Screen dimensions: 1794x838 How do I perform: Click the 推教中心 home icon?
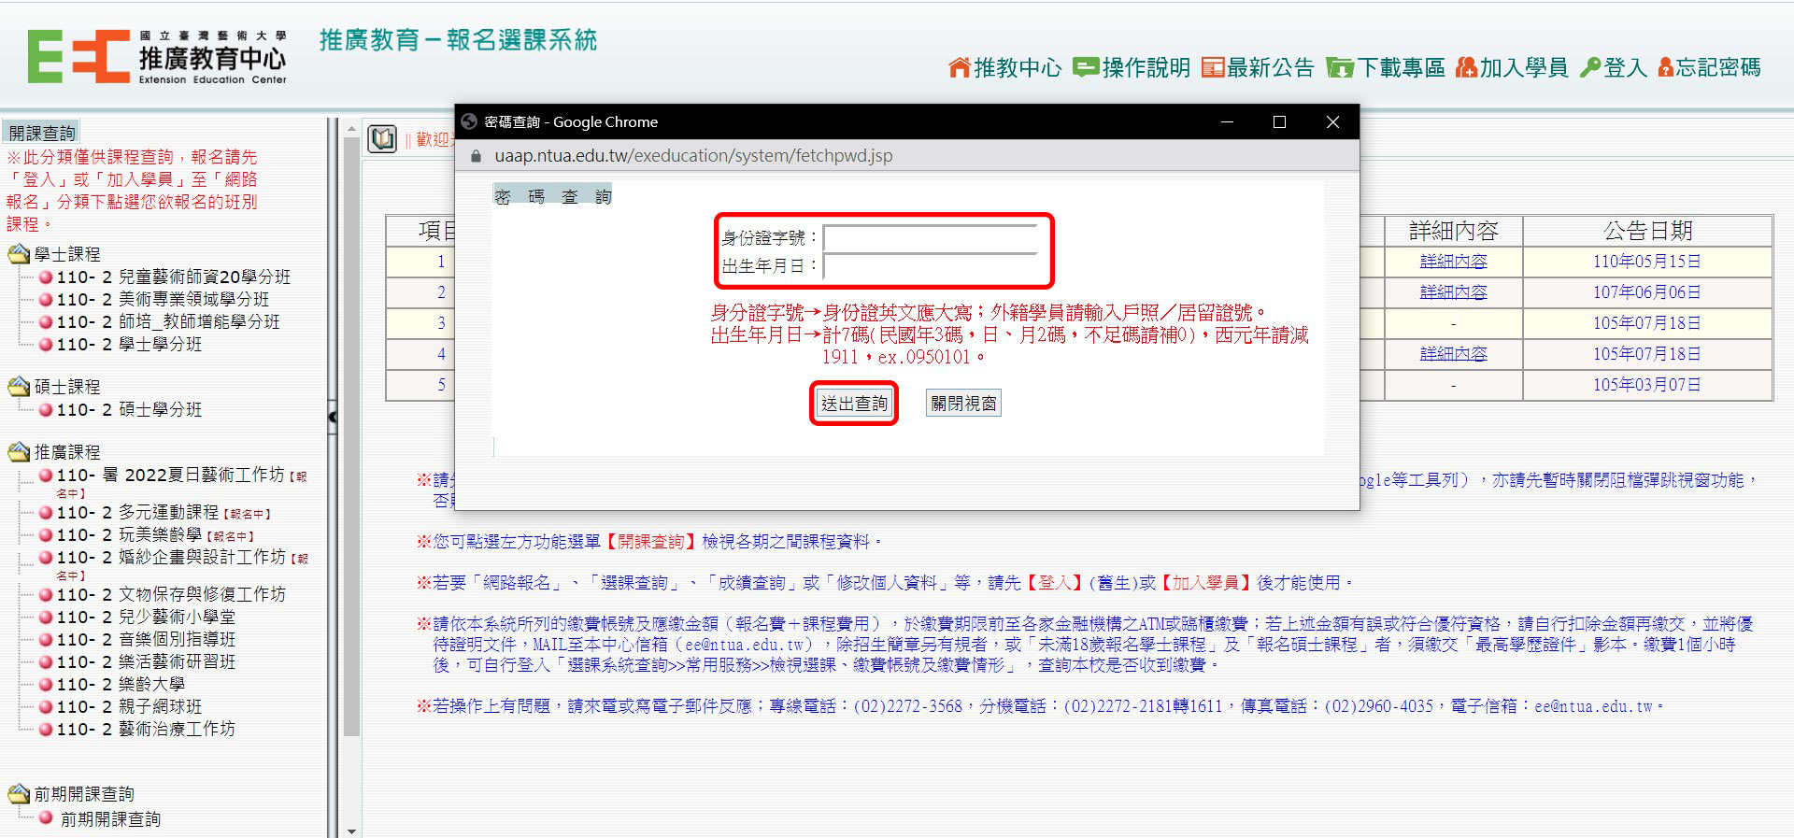pyautogui.click(x=960, y=67)
